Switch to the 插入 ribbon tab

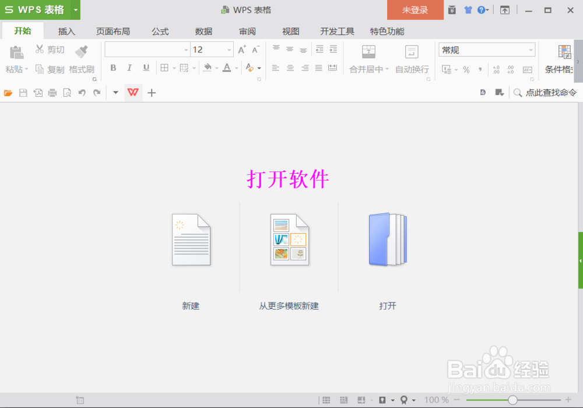coord(66,31)
